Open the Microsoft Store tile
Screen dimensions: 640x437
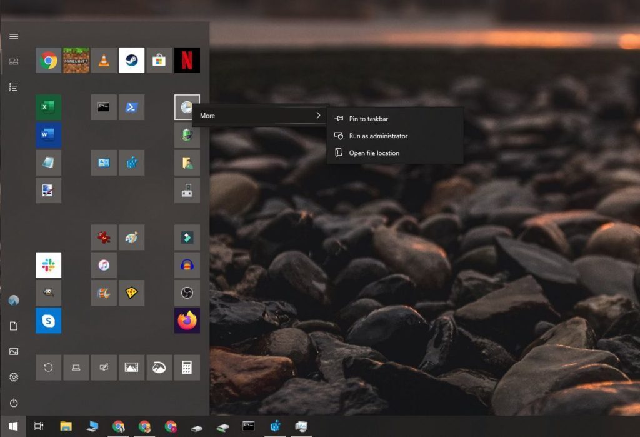tap(159, 60)
